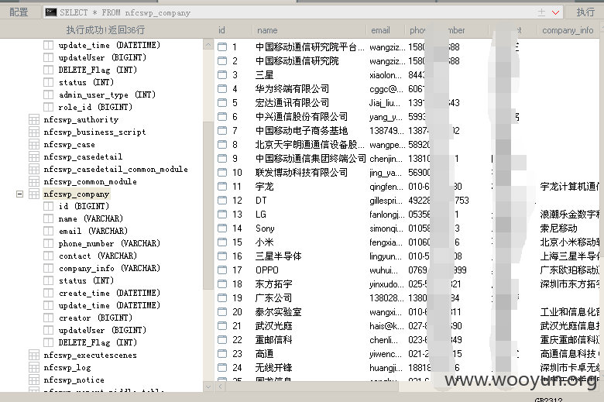Click row icon for record 3 三星
The image size is (604, 402).
point(222,75)
